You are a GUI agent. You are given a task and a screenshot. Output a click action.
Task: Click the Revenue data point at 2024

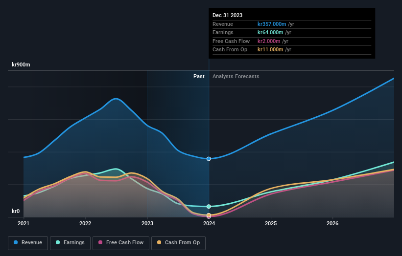pos(209,159)
